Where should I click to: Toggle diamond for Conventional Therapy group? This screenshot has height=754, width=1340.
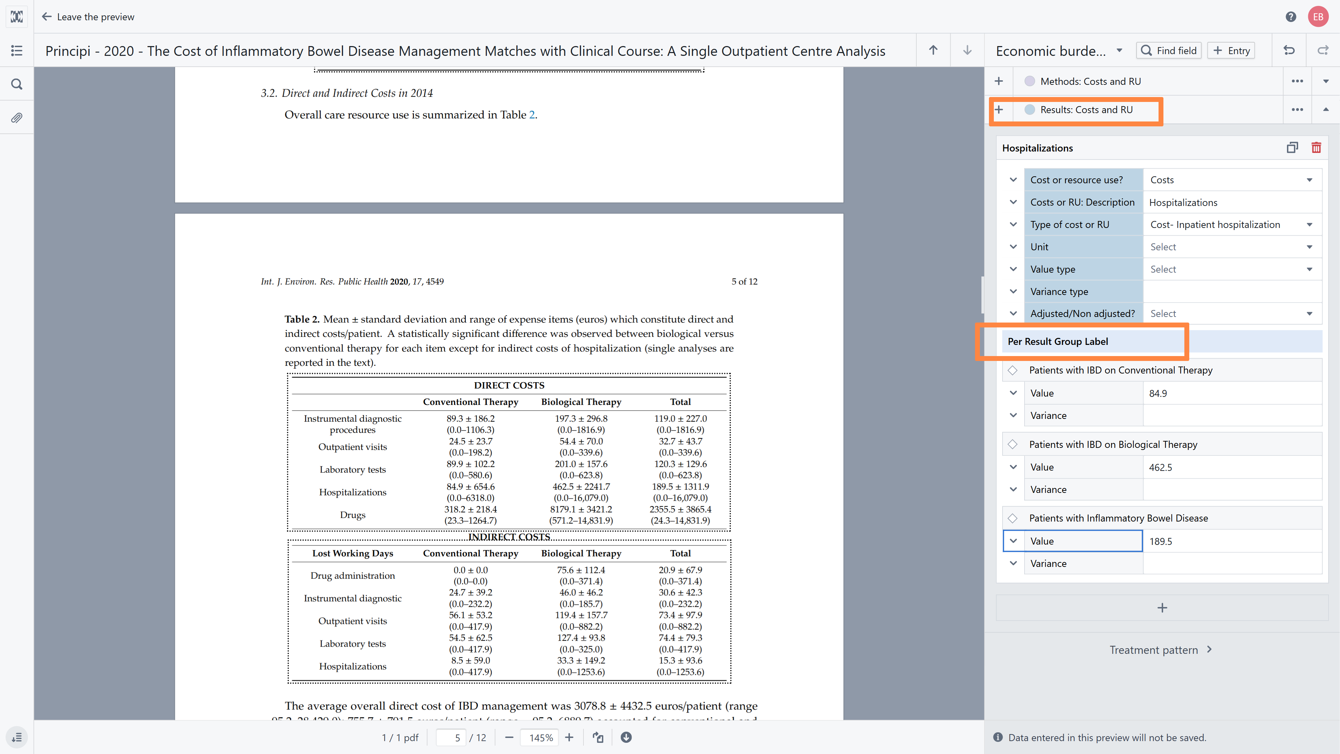1012,370
